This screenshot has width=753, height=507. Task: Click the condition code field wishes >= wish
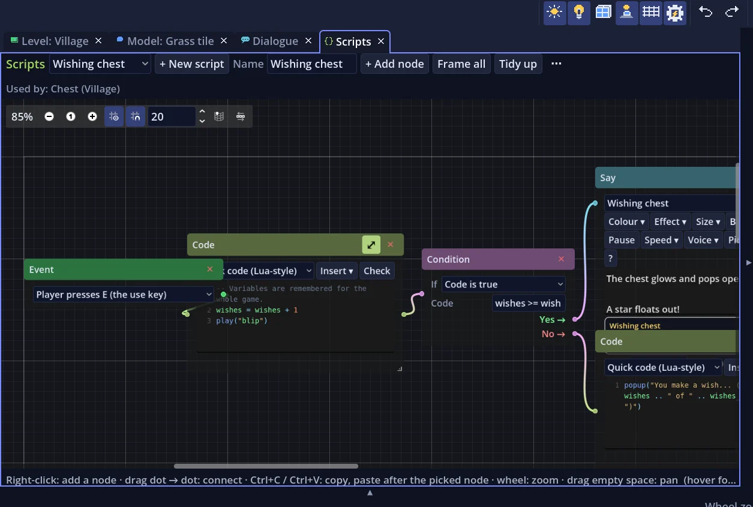[529, 303]
